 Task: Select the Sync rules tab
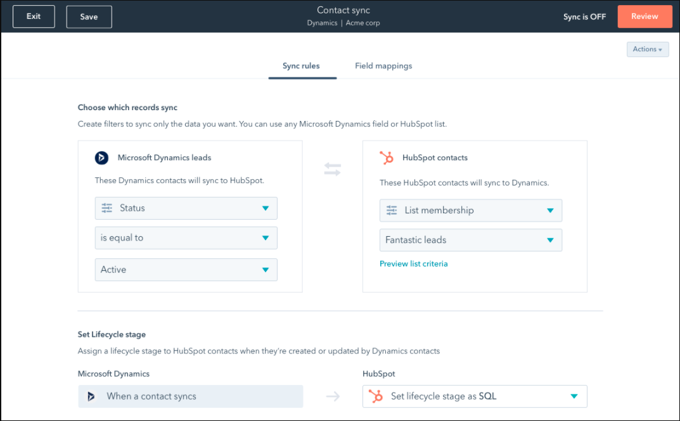302,65
